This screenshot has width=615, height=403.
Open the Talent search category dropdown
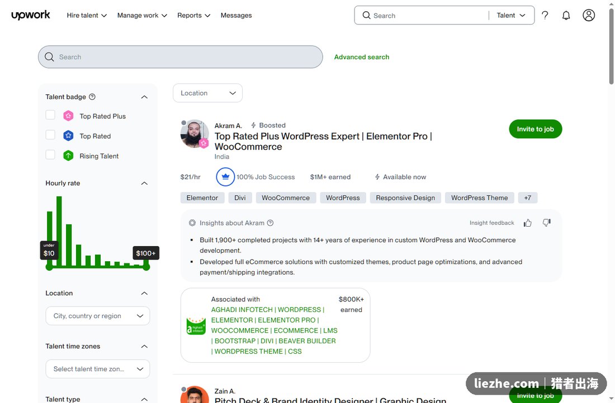[x=510, y=15]
